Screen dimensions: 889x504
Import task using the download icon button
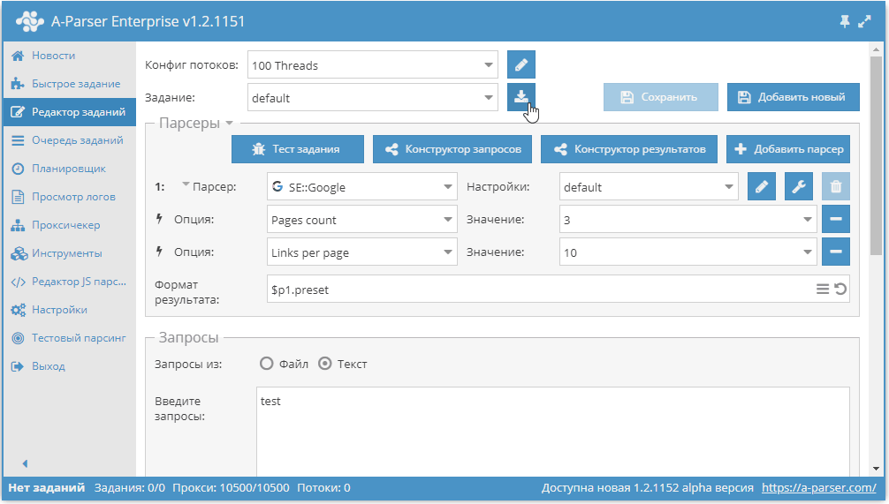point(521,97)
